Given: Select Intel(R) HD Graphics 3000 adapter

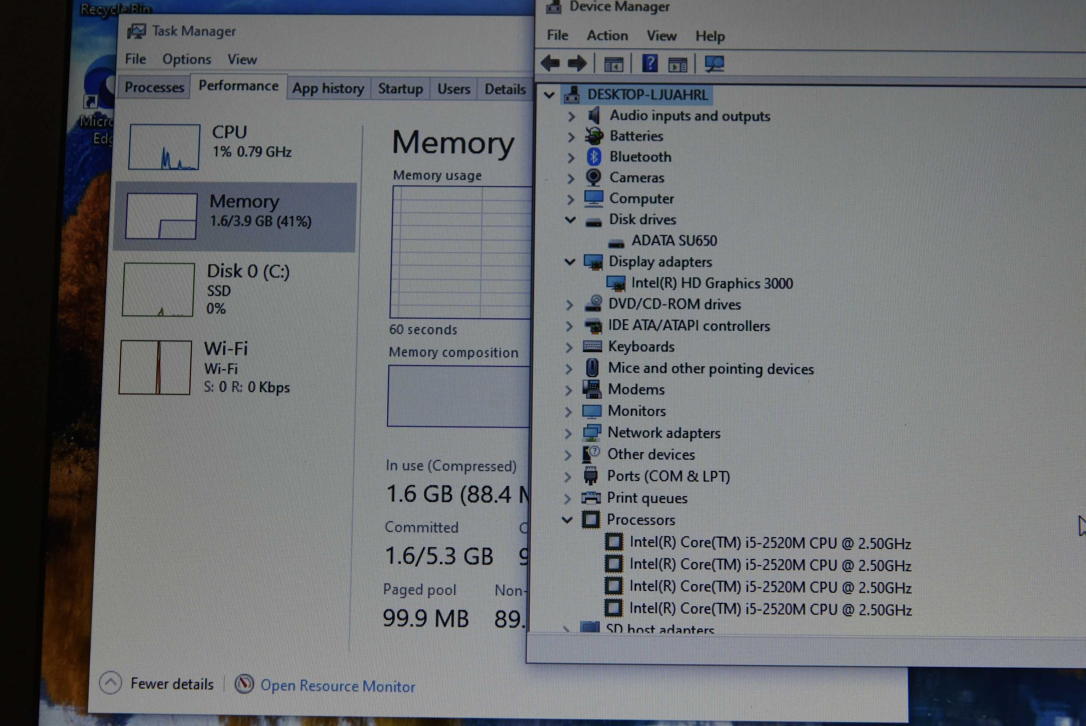Looking at the screenshot, I should (712, 283).
